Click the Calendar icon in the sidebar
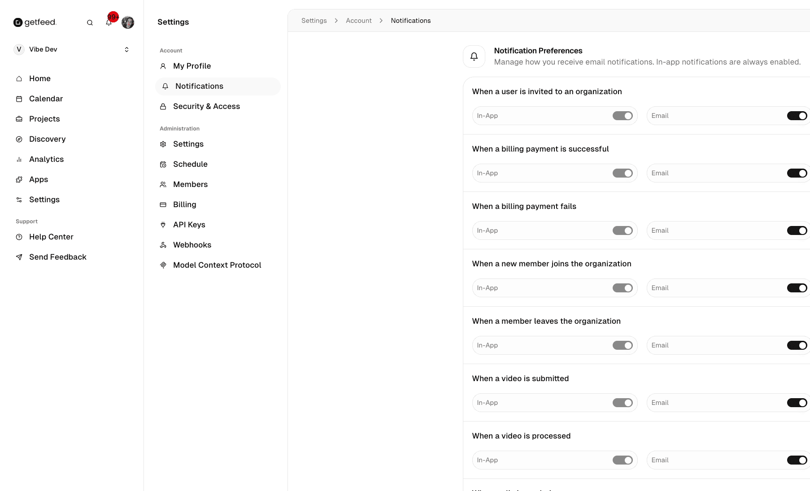Viewport: 810px width, 491px height. click(x=19, y=99)
